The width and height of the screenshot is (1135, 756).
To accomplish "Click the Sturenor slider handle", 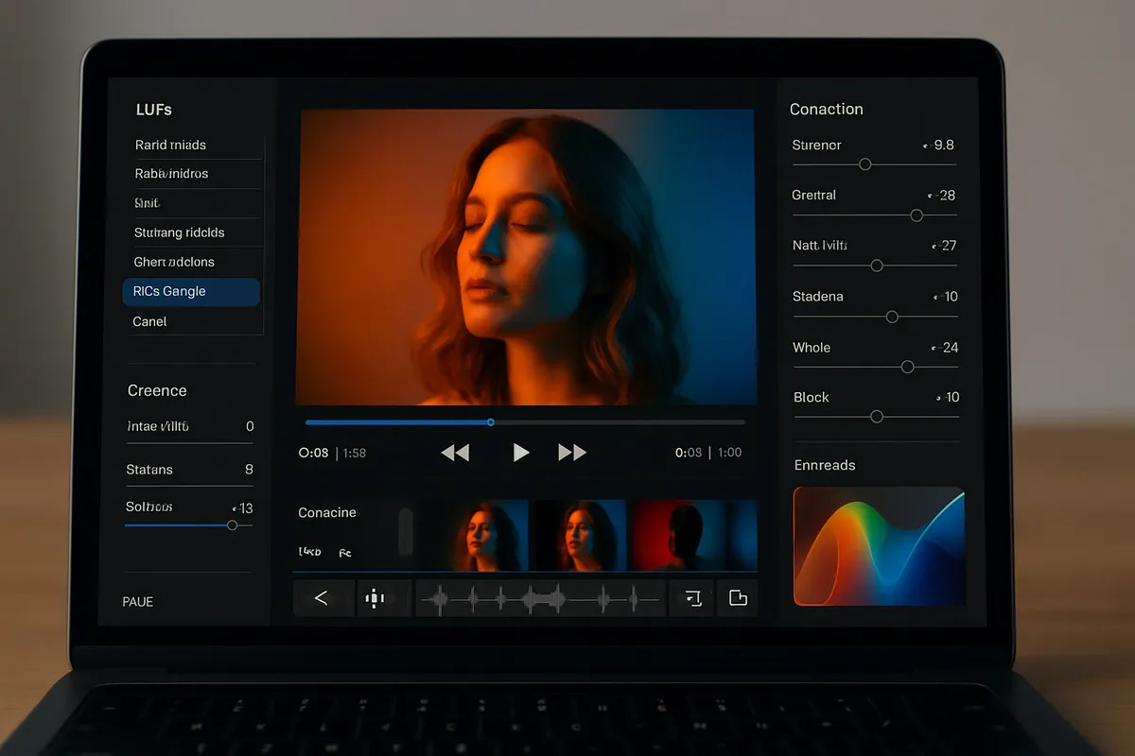I will coord(864,164).
